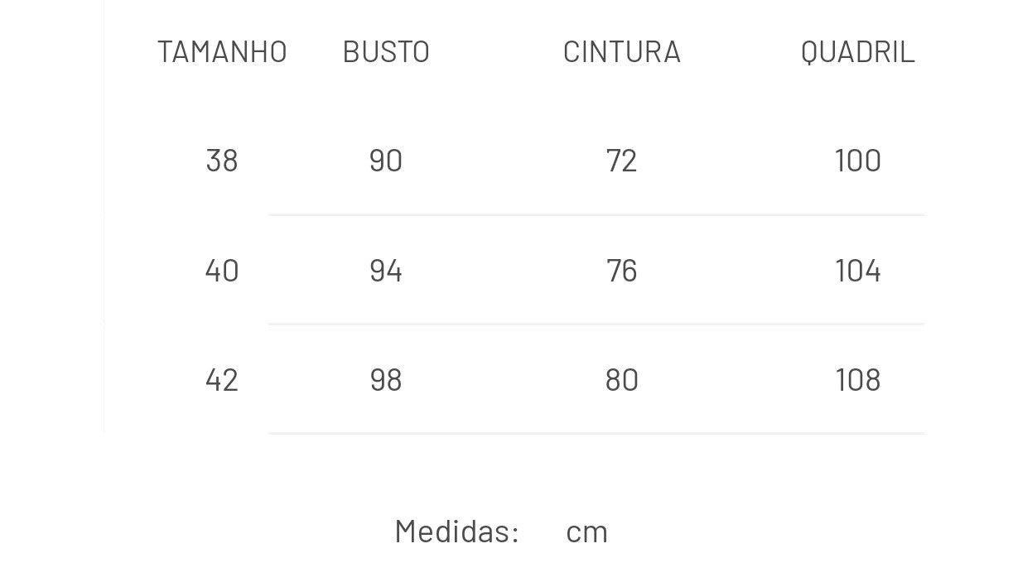The width and height of the screenshot is (1013, 582).
Task: Select size 40 in the table
Action: (x=222, y=271)
